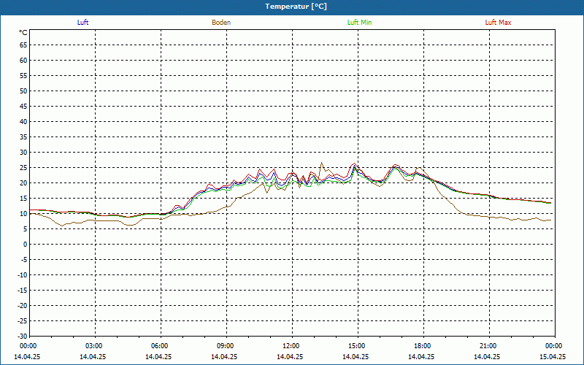Click the 03:00 time axis label

tap(93, 346)
